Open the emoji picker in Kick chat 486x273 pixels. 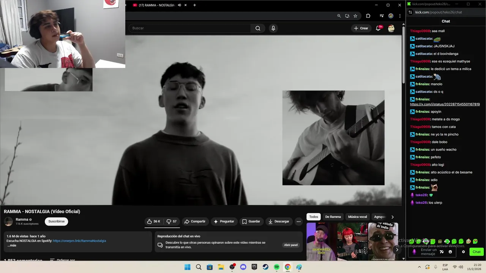[x=450, y=252]
